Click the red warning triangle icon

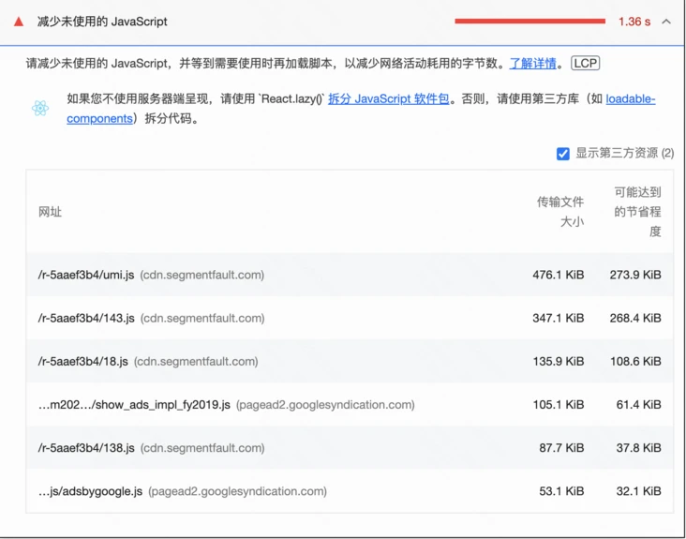[19, 22]
